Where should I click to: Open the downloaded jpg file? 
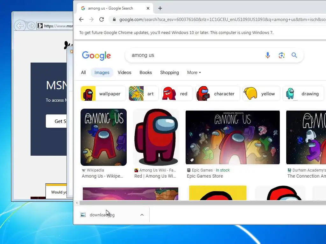(102, 215)
